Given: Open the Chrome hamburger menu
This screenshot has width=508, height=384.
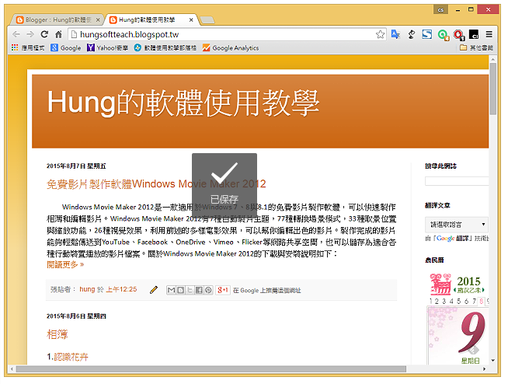Looking at the screenshot, I should 489,34.
